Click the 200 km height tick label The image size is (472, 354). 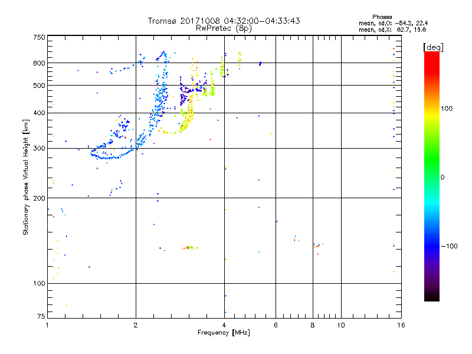tap(39, 198)
